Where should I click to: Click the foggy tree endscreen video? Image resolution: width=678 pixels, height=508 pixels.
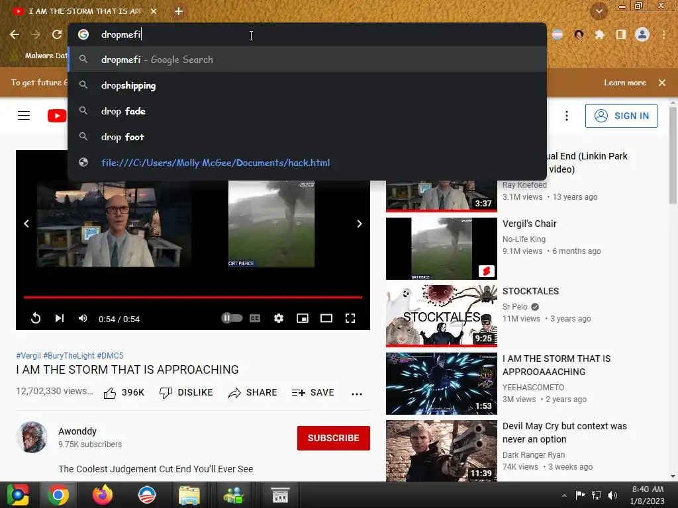pyautogui.click(x=271, y=224)
